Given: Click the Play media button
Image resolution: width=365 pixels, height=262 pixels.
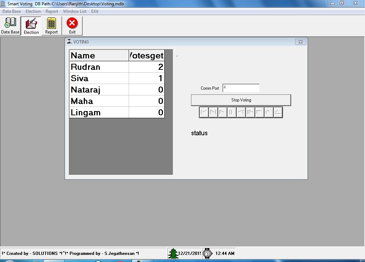Looking at the screenshot, I should click(222, 112).
